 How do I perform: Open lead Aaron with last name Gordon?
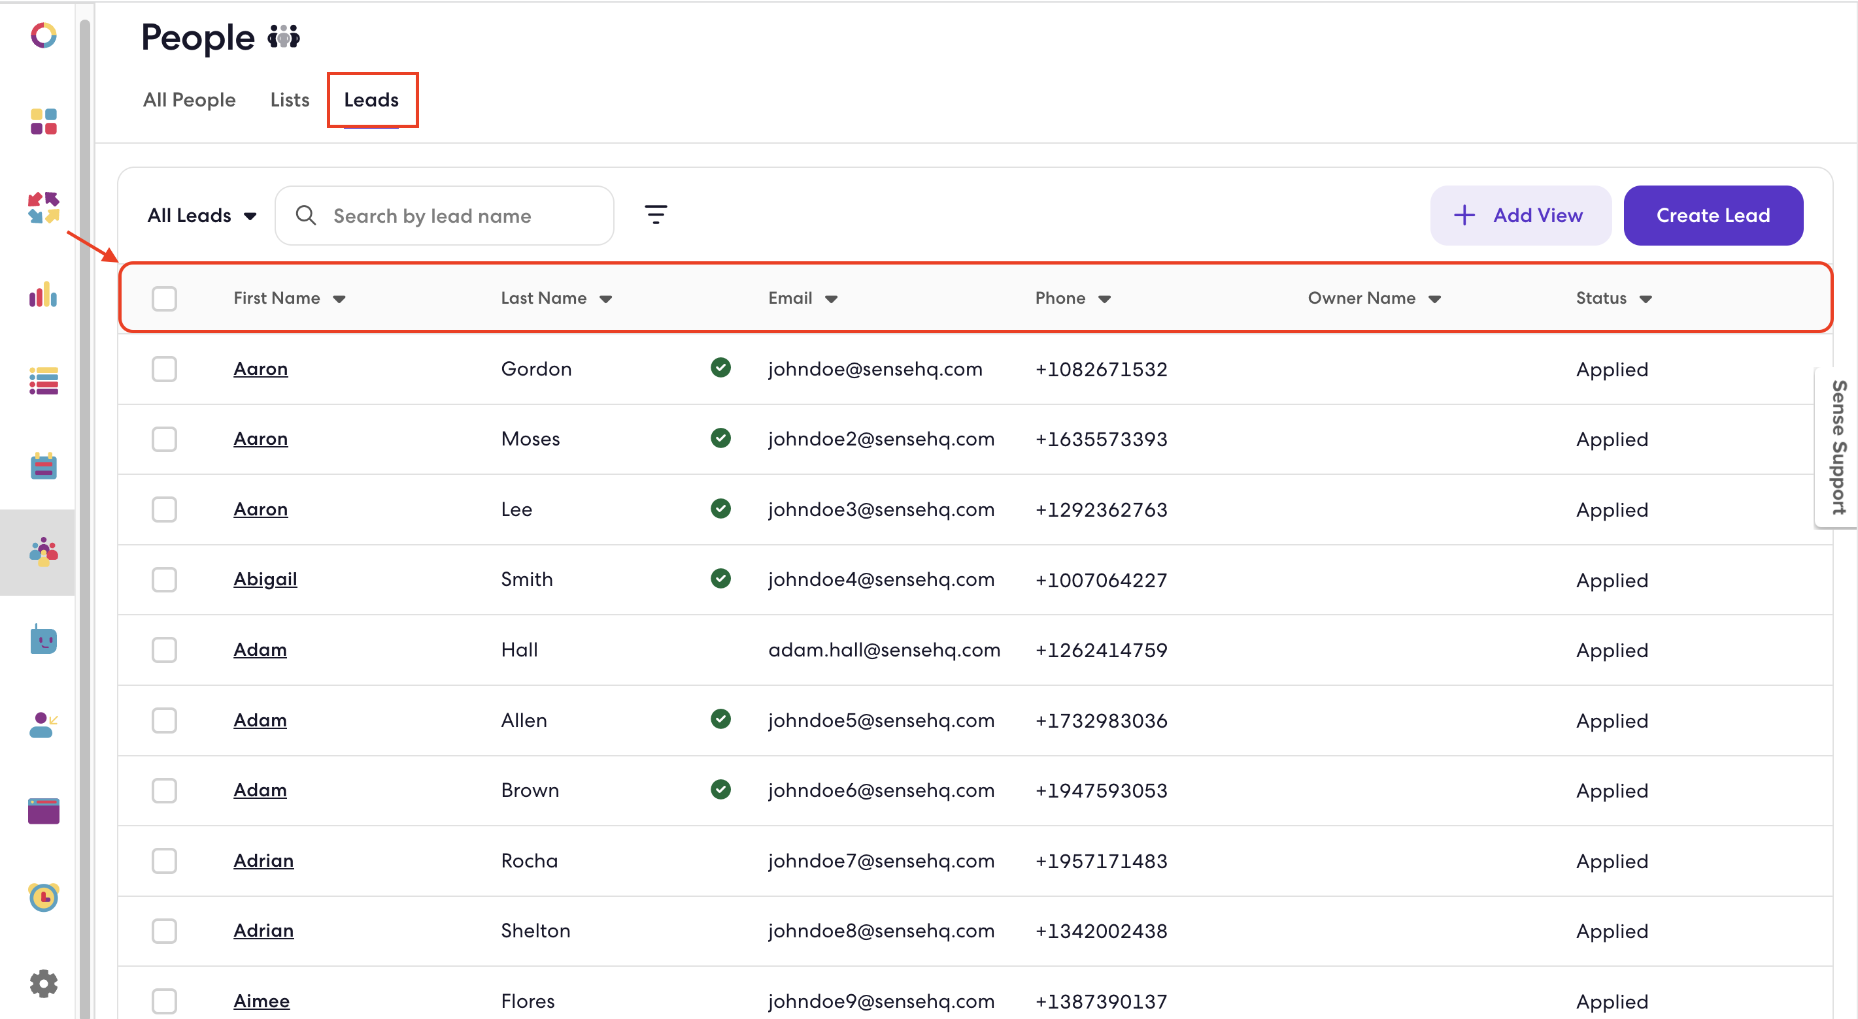tap(260, 368)
